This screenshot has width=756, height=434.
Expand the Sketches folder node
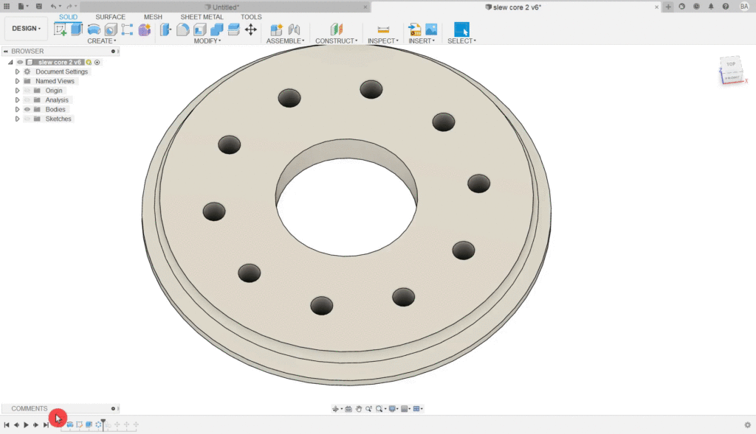18,119
